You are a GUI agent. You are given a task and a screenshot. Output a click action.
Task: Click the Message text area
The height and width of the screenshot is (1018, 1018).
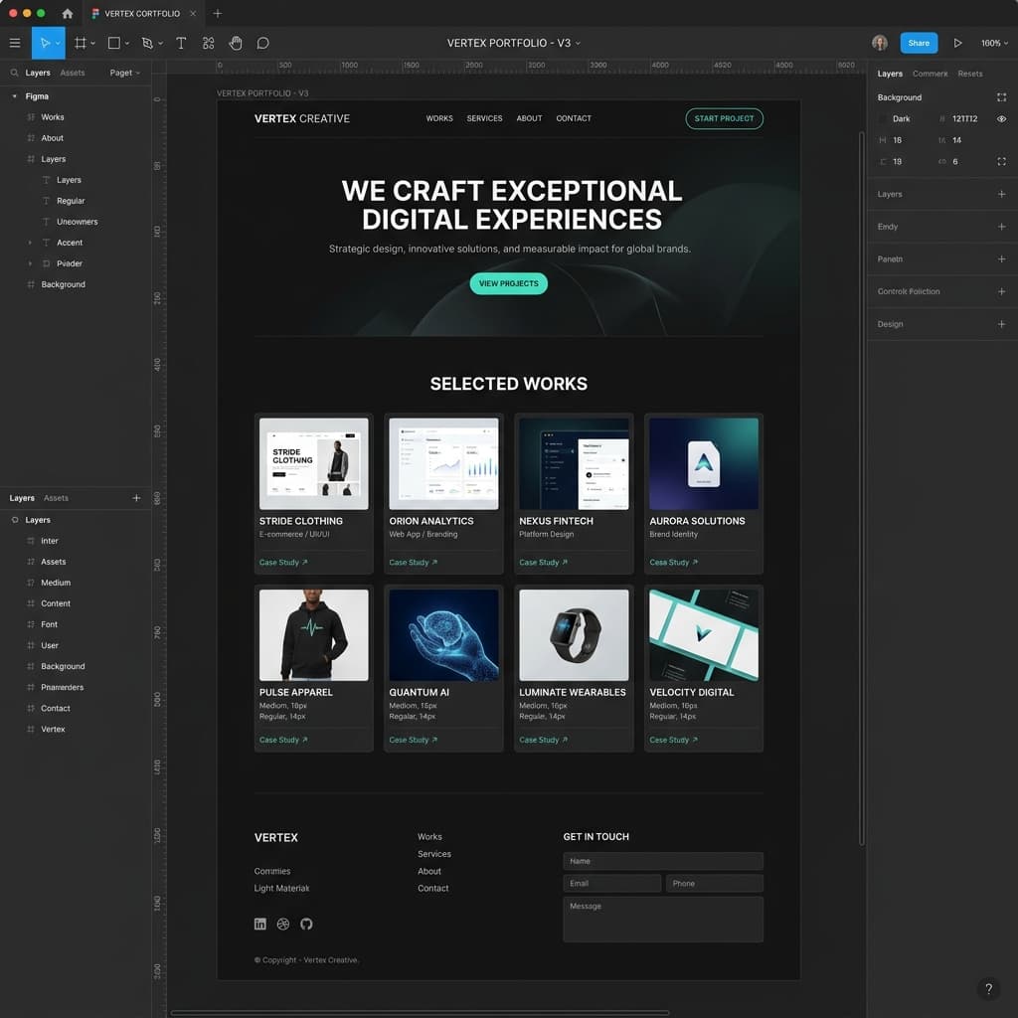[x=663, y=920]
